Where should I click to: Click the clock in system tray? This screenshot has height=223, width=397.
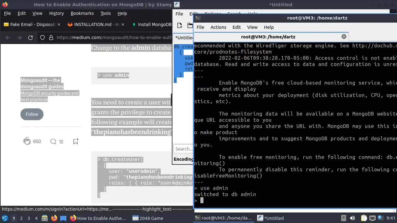coord(391,218)
